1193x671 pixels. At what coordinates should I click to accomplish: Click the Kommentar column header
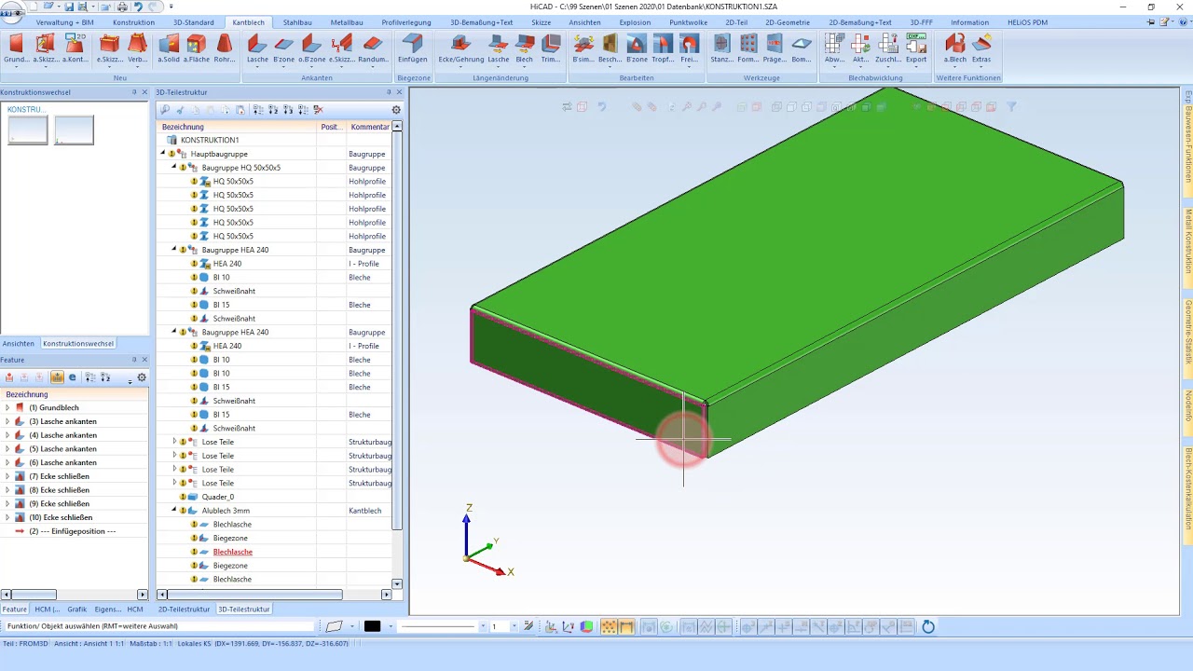pos(370,127)
